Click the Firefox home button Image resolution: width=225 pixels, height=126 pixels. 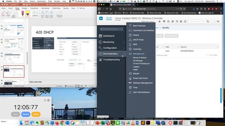(110, 9)
